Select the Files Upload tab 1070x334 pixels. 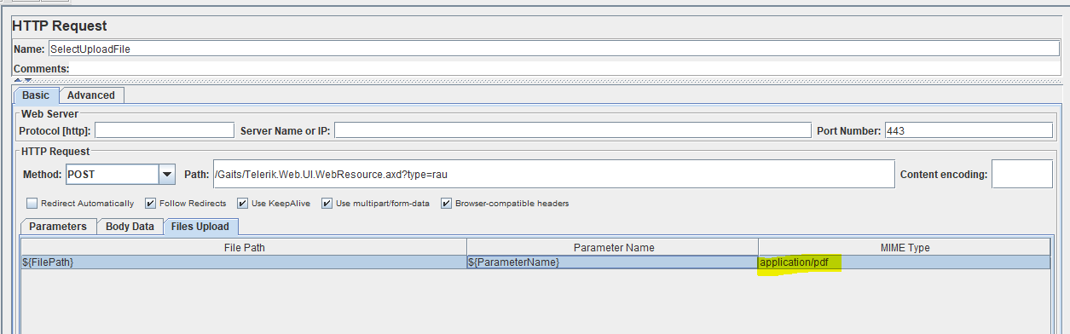point(200,227)
